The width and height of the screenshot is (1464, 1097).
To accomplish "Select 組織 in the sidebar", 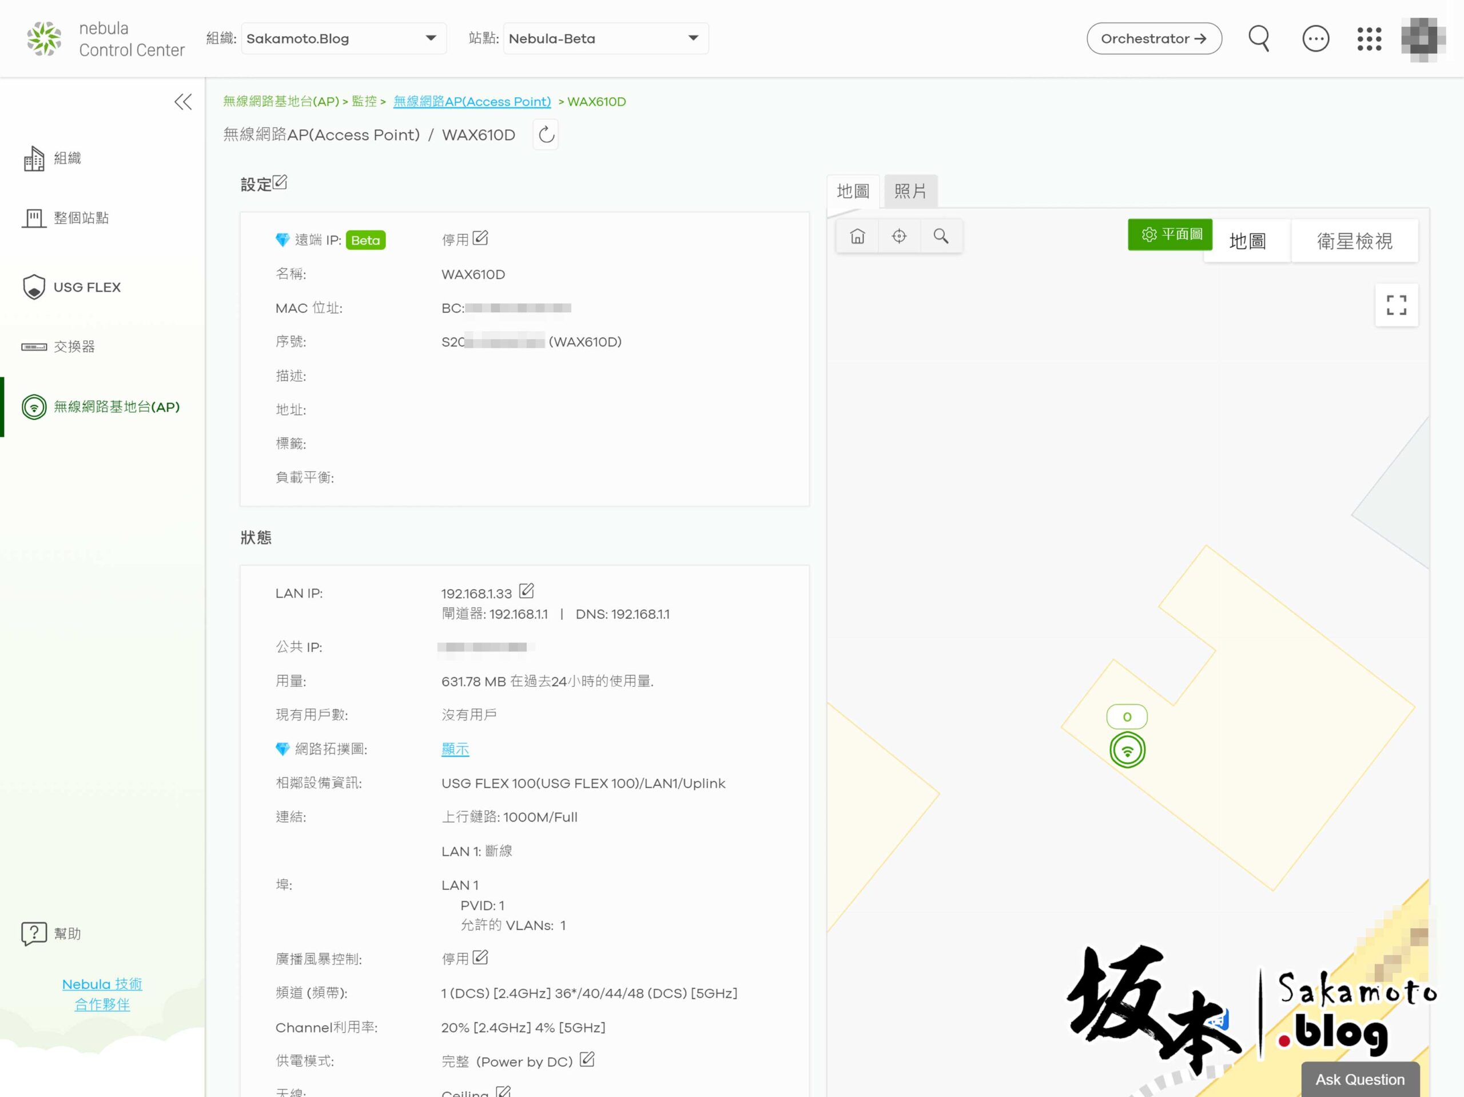I will click(51, 158).
